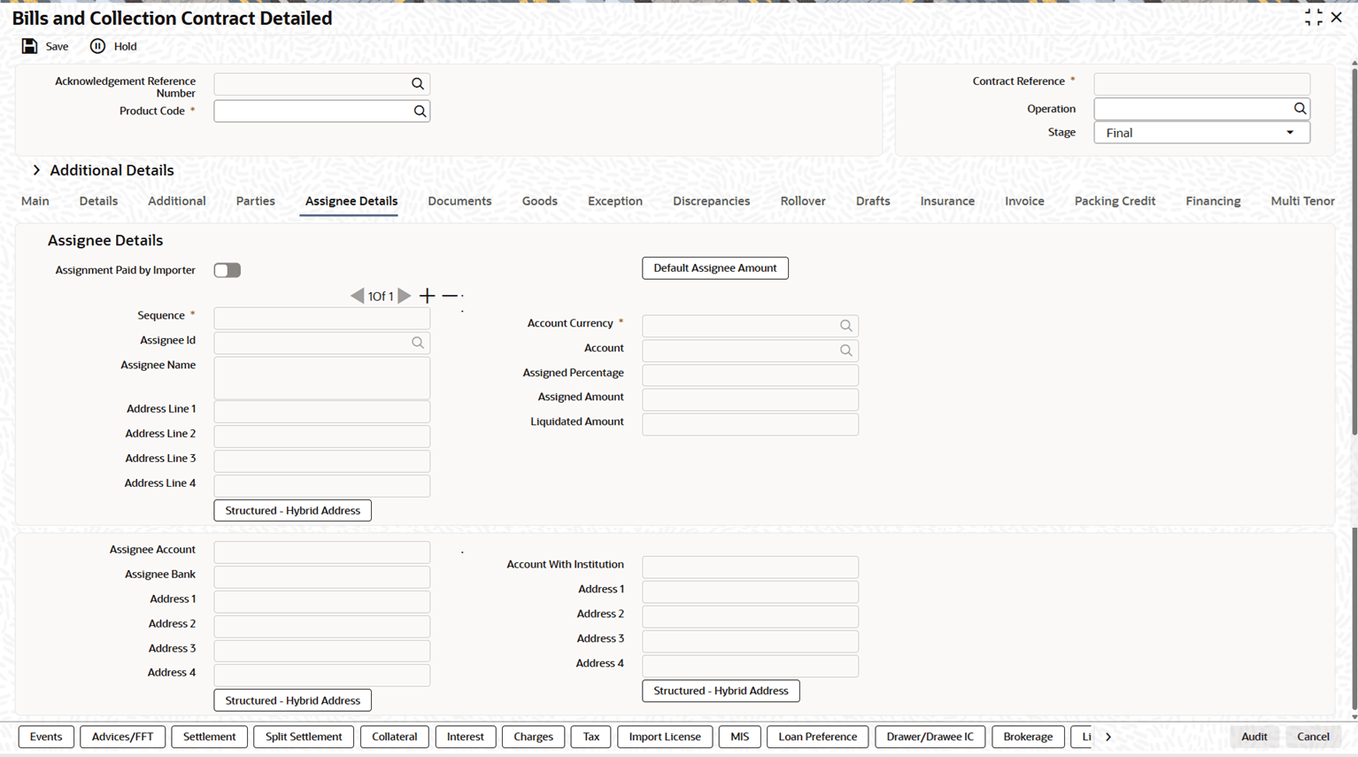Click the Assigned Percentage input field
The image size is (1358, 757).
coord(751,375)
